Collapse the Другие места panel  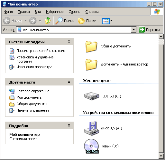coord(69,82)
